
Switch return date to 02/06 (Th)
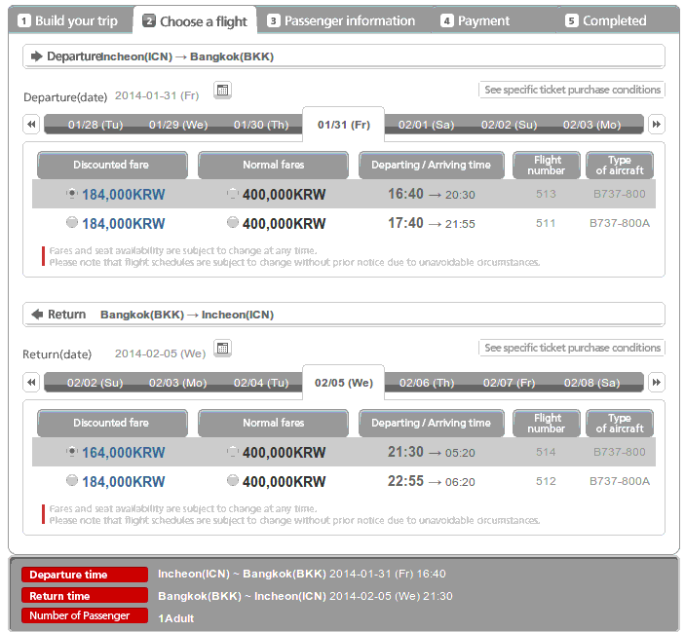click(x=427, y=383)
